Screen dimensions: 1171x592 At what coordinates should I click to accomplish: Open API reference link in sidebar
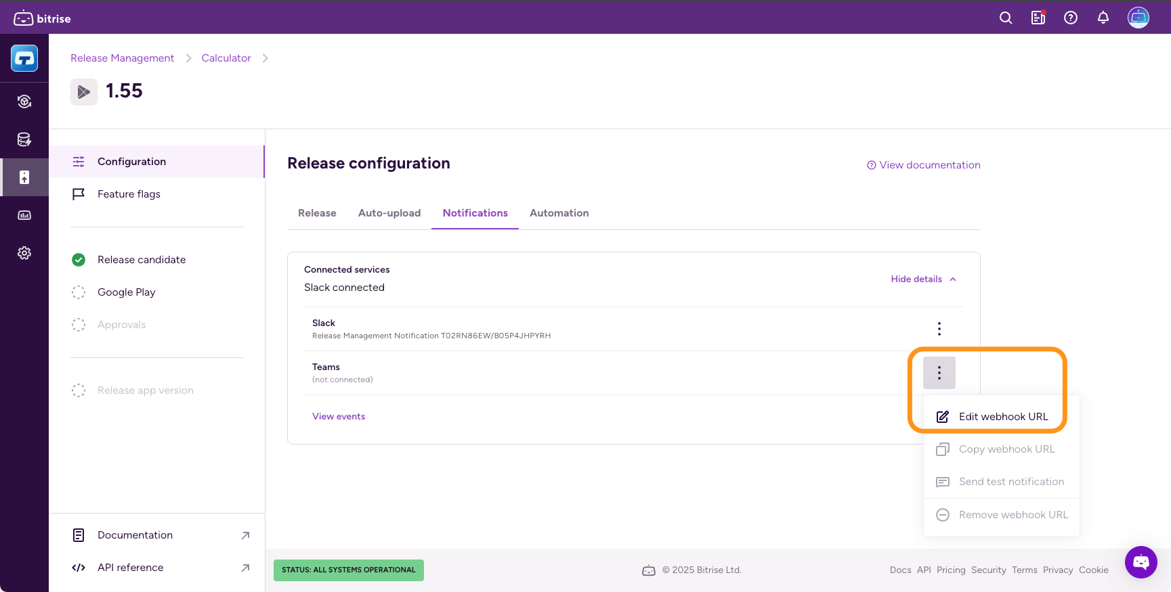point(156,568)
